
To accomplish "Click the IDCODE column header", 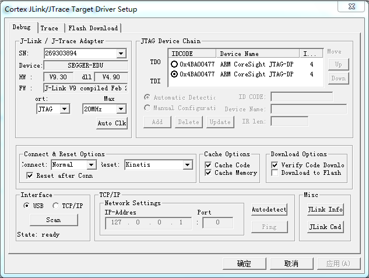I will pos(192,54).
